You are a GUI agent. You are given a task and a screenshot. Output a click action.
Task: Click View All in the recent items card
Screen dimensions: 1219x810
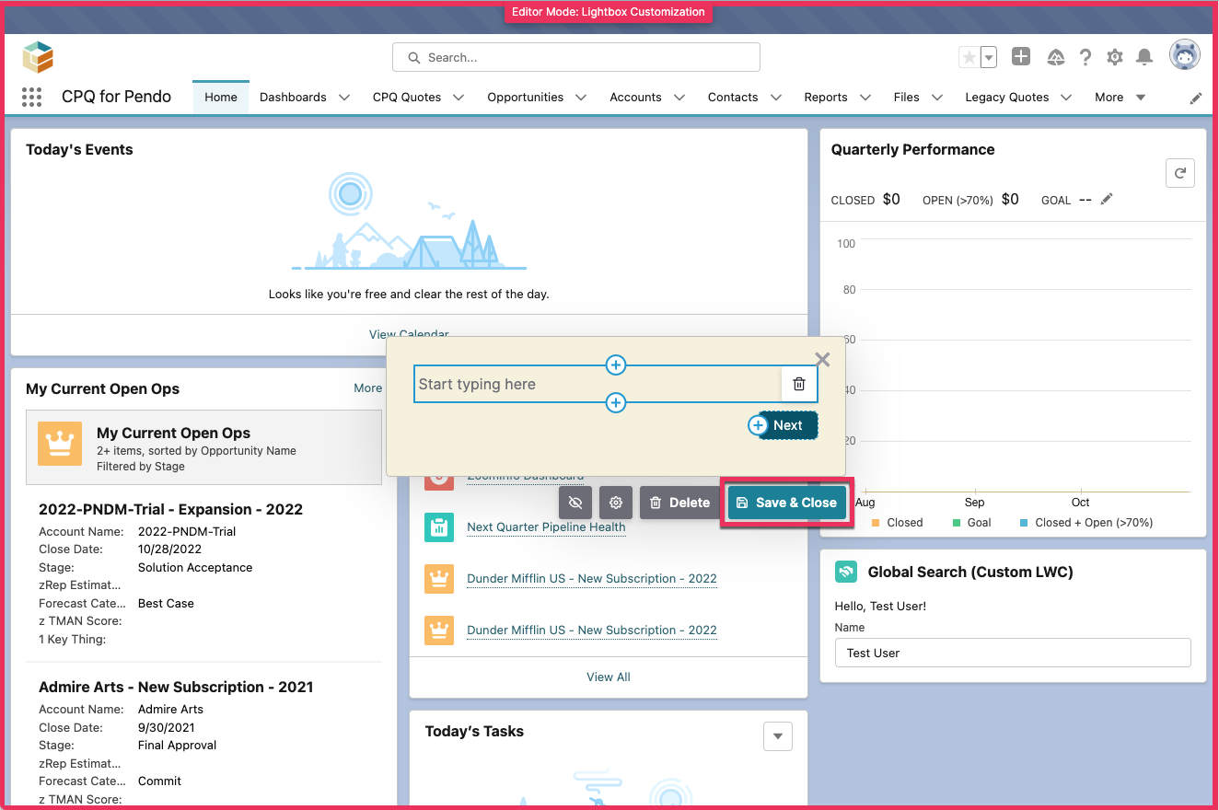pos(609,677)
